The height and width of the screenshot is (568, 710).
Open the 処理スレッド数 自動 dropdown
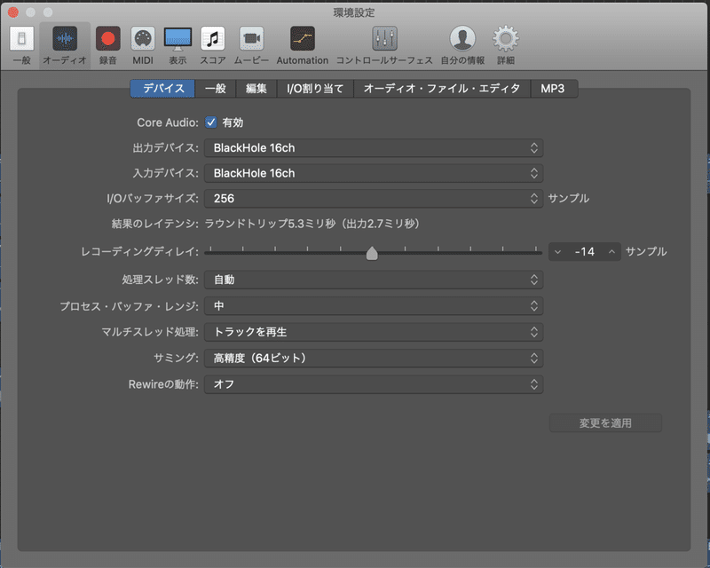click(x=374, y=280)
